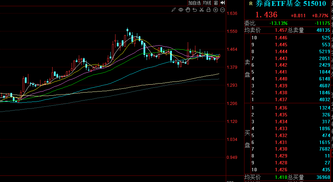333x182 pixels.
Task: Click the 1.457 average sell price
Action: tap(281, 30)
